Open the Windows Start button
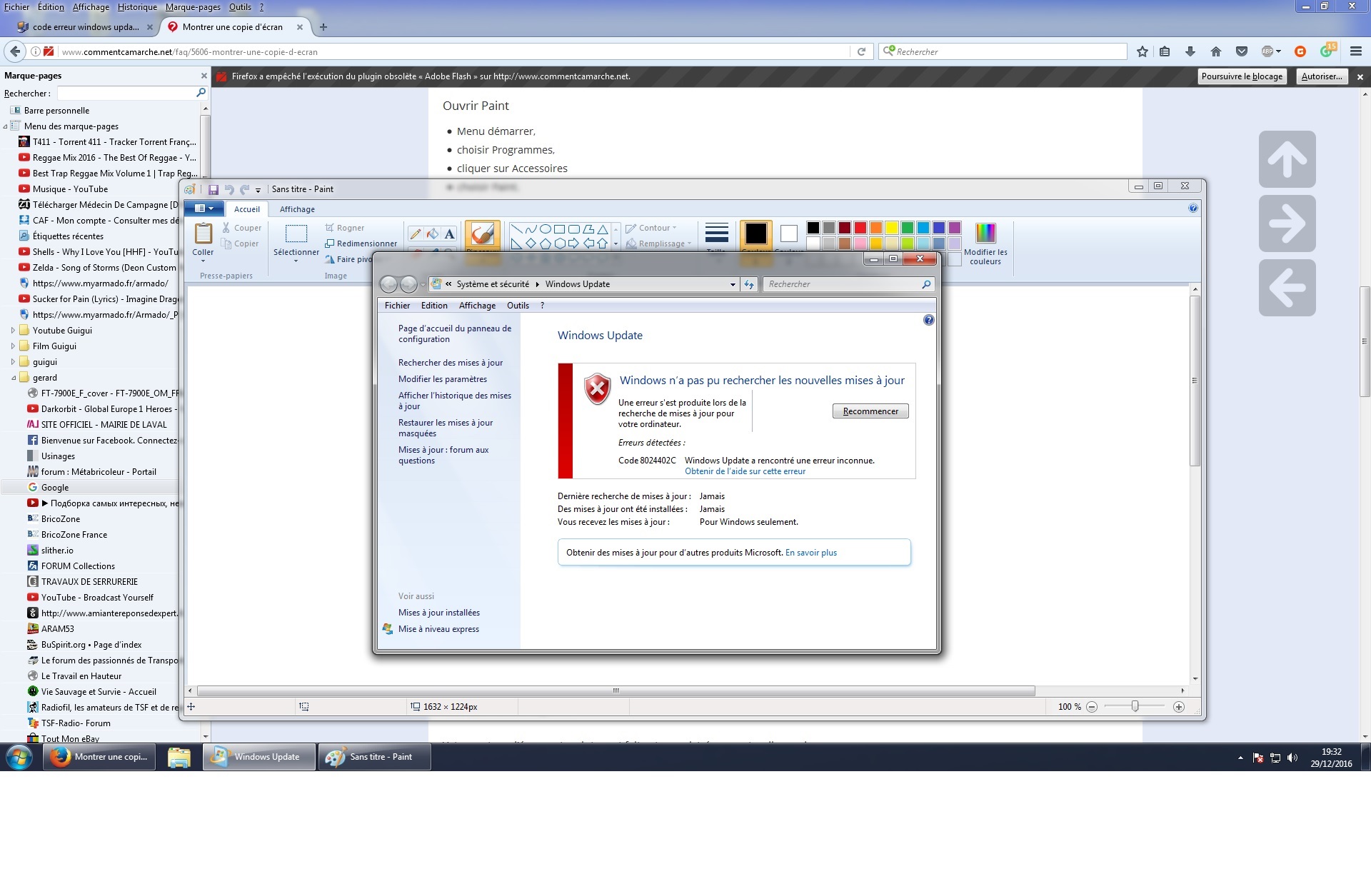1371x874 pixels. 19,757
